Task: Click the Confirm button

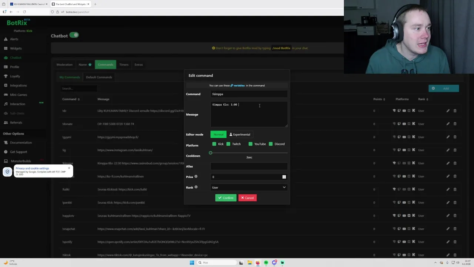Action: (226, 198)
